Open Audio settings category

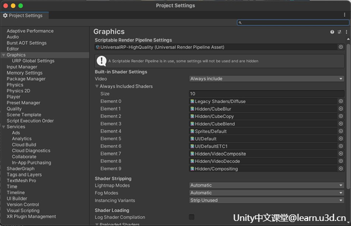(x=13, y=37)
